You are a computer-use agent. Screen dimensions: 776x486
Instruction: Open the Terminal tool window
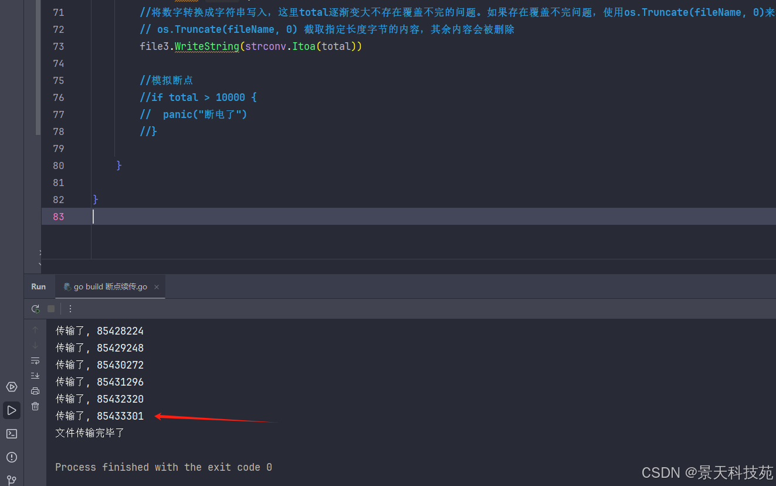click(x=12, y=434)
